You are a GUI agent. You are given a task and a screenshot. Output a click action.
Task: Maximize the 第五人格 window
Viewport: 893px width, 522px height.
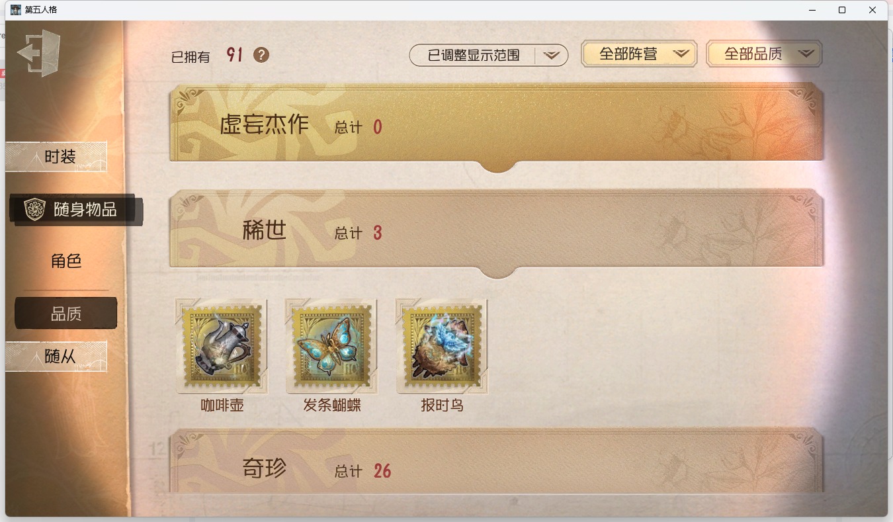842,10
